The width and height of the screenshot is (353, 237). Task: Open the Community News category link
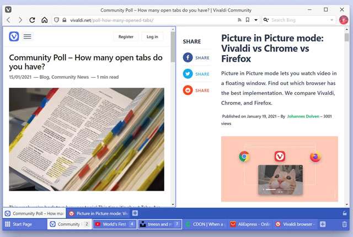[70, 77]
